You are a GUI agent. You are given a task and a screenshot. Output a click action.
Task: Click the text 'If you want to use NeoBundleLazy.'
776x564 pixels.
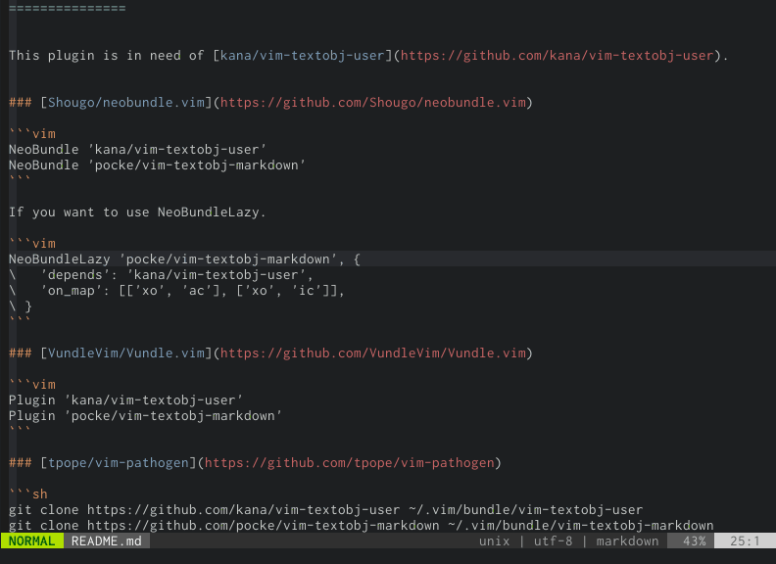point(137,212)
